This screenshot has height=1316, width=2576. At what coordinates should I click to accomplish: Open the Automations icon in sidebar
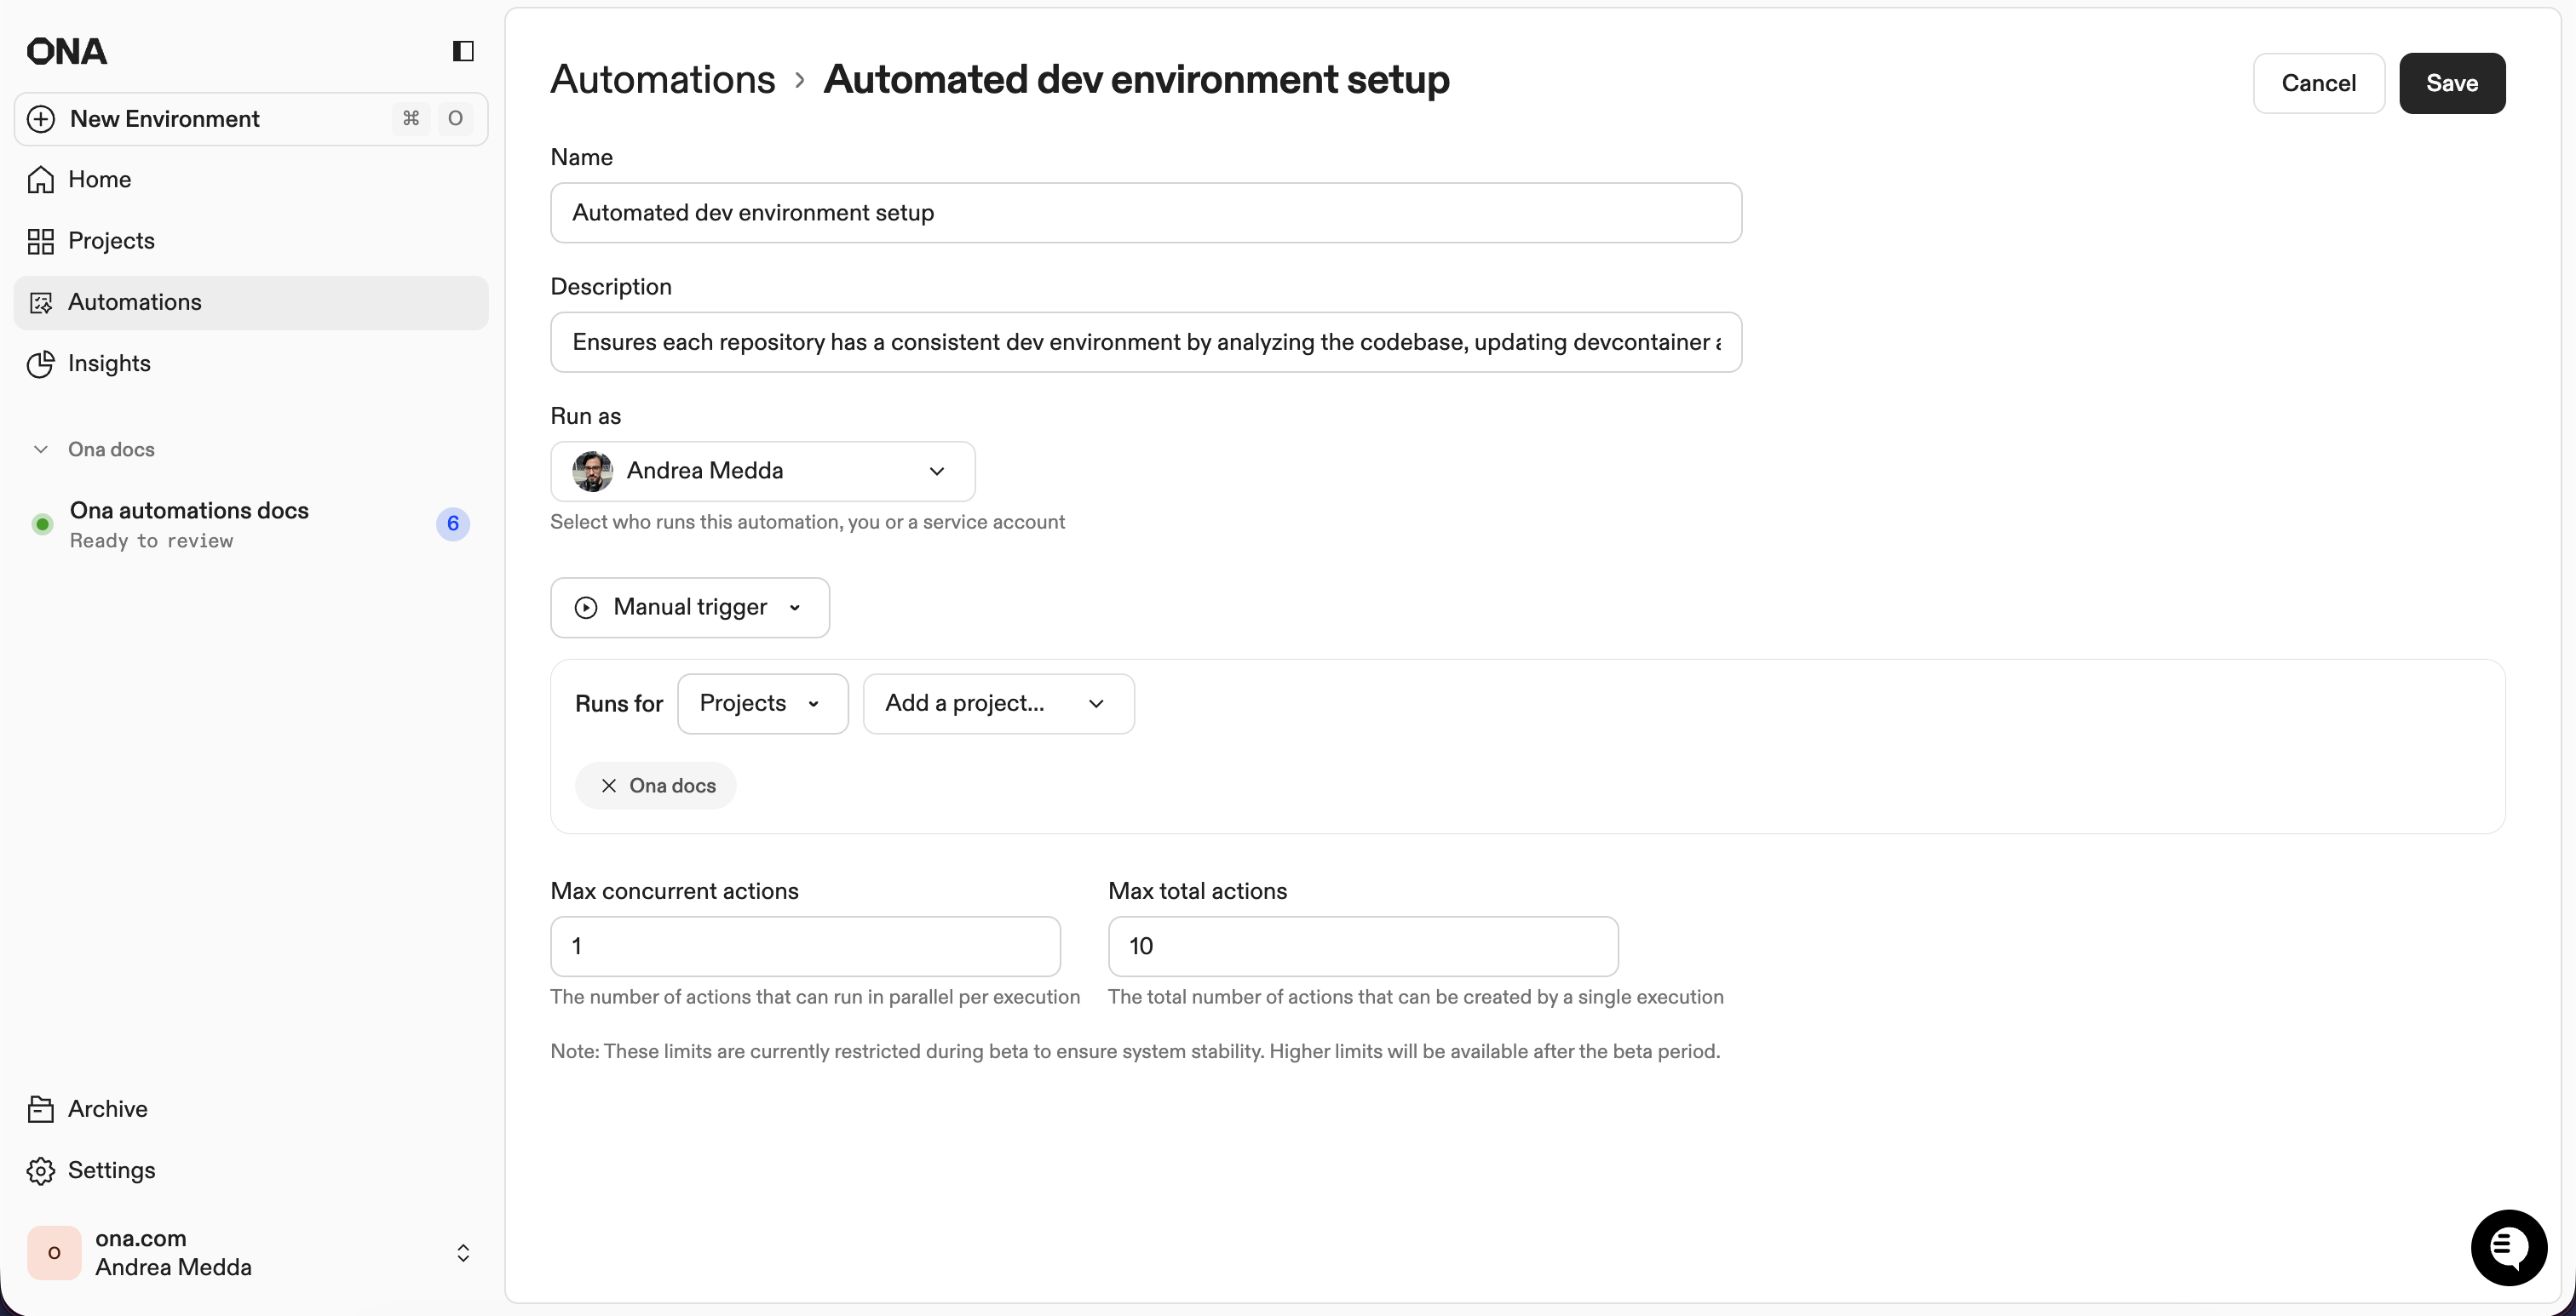(40, 303)
